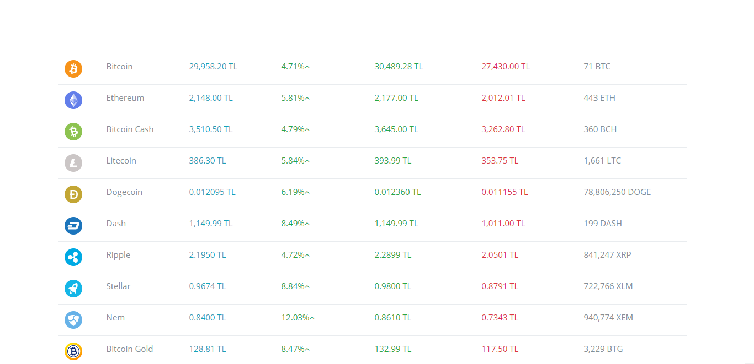The image size is (754, 364).
Task: Click Dash low 1,011.00 TL
Action: click(x=503, y=224)
